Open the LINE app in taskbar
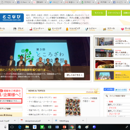Viewport: 130px width, 130px height. (42, 127)
